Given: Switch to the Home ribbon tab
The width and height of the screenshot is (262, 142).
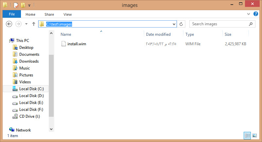Looking at the screenshot, I should 30,14.
